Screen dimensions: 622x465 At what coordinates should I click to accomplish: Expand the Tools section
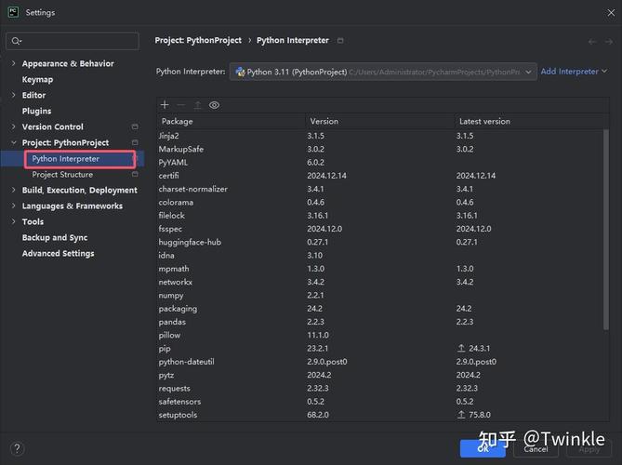click(14, 221)
